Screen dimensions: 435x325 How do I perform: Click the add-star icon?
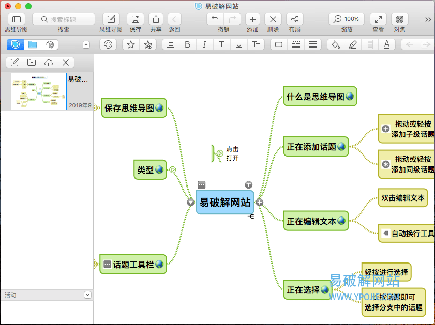click(x=148, y=44)
